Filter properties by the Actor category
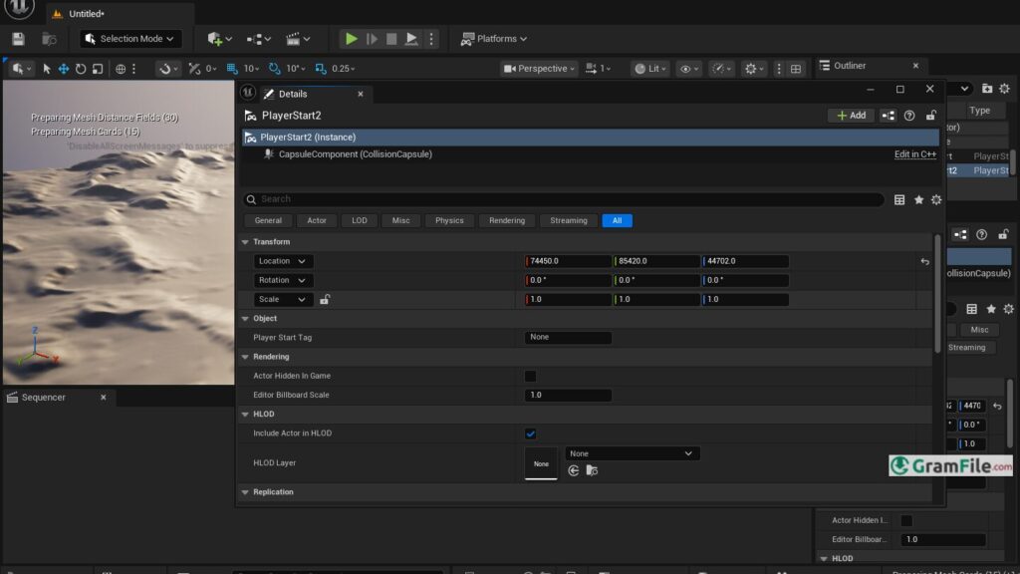1020x574 pixels. tap(317, 220)
